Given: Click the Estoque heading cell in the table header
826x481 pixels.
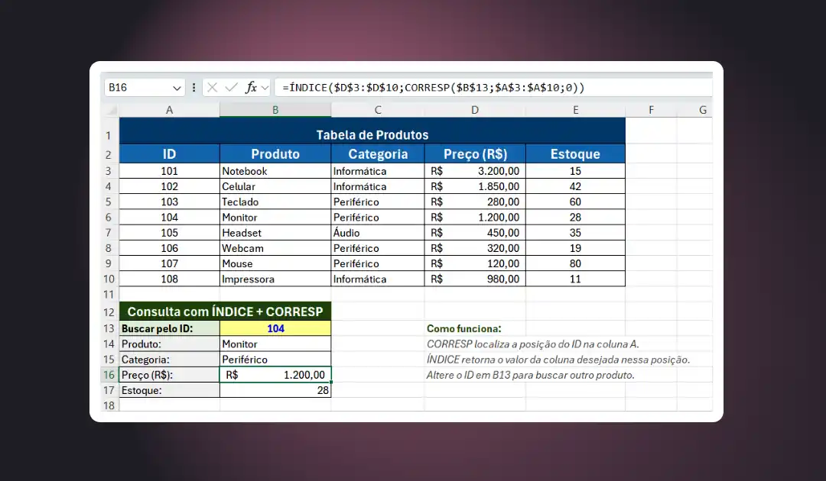Looking at the screenshot, I should (x=575, y=154).
